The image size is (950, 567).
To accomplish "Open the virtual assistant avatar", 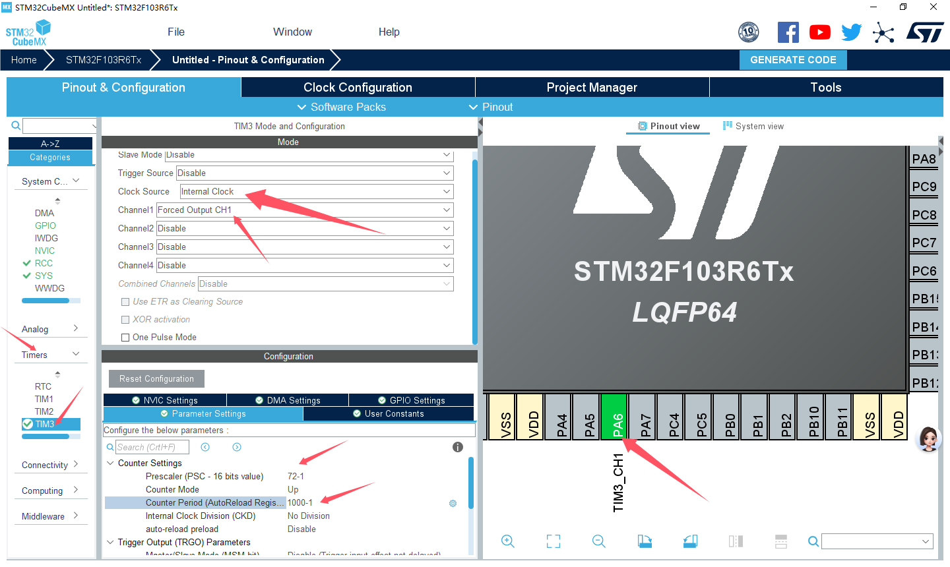I will [928, 438].
